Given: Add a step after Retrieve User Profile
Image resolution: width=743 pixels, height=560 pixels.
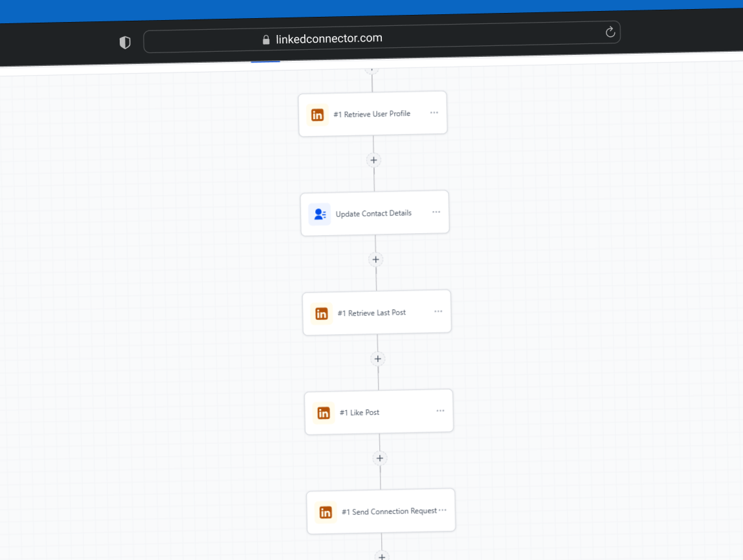Looking at the screenshot, I should pos(373,160).
